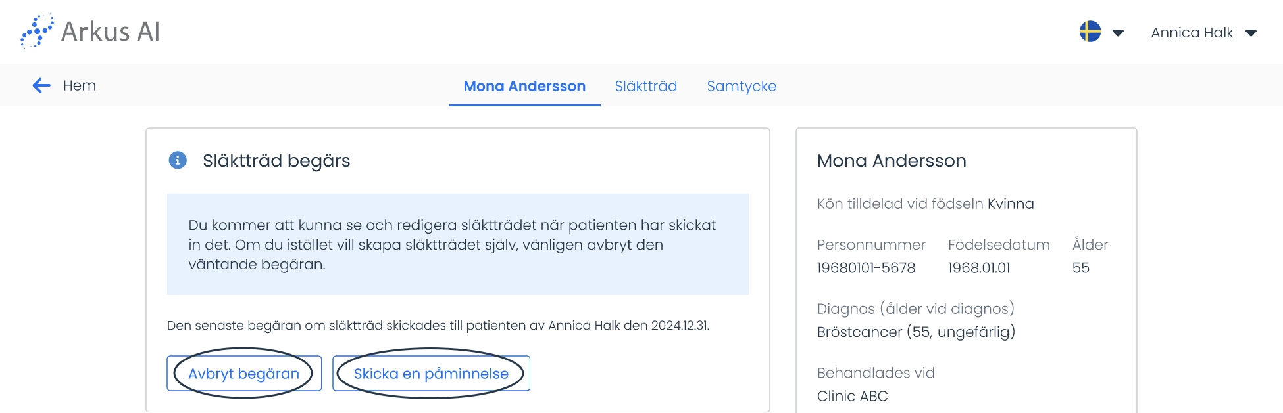Click the Släktträd begärs heading
Image resolution: width=1283 pixels, height=413 pixels.
[x=276, y=160]
